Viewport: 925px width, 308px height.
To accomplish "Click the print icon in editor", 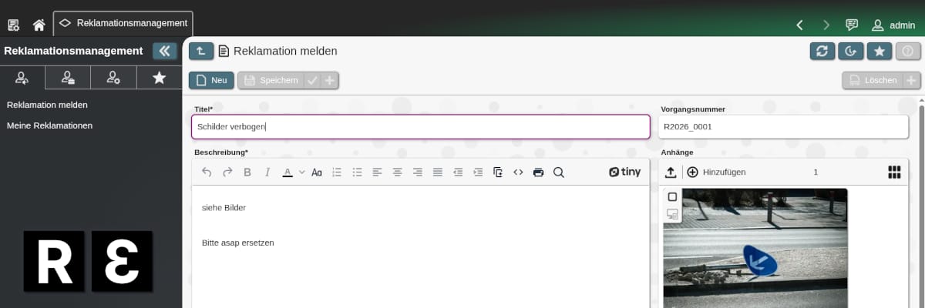I will tap(538, 172).
